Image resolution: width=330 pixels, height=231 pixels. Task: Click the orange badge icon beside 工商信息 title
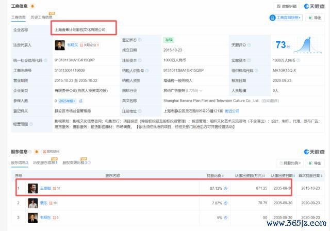coord(32,6)
